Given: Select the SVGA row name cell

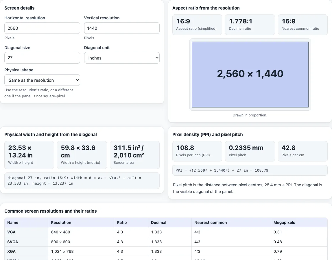Looking at the screenshot, I should tap(26, 242).
